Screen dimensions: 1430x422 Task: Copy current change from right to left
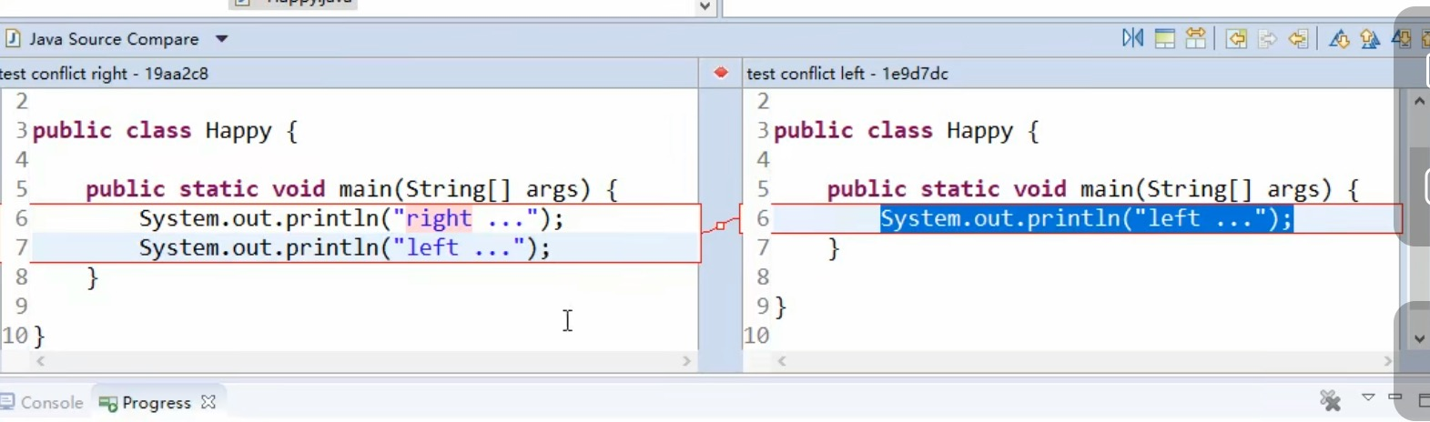(x=1298, y=38)
